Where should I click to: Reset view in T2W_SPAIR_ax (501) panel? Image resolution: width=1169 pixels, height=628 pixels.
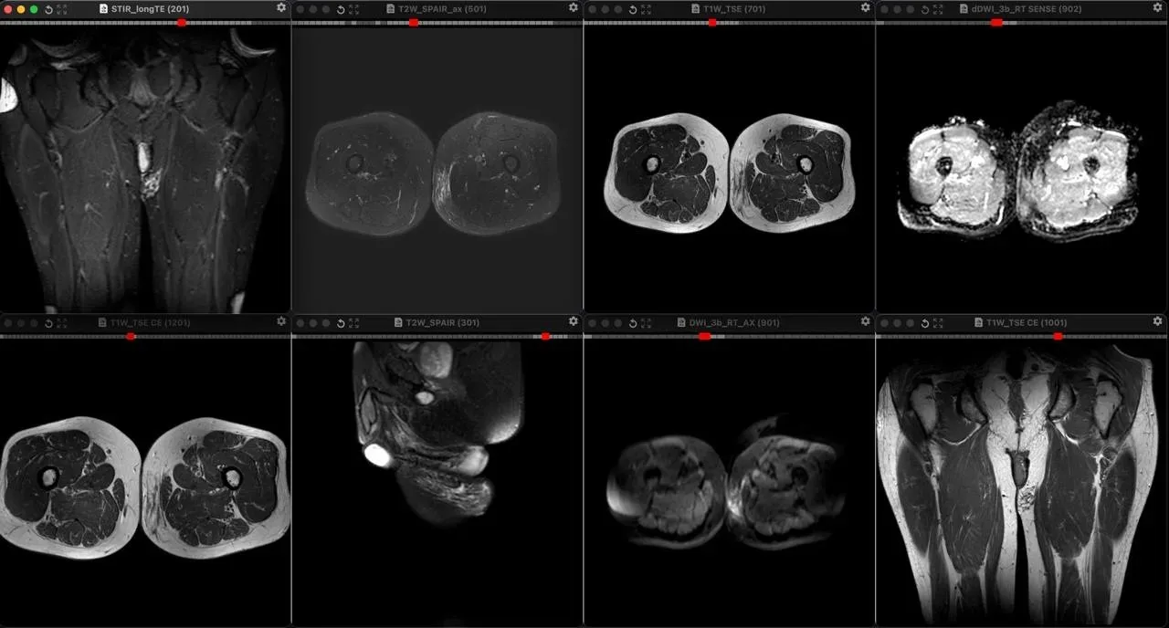[x=341, y=9]
